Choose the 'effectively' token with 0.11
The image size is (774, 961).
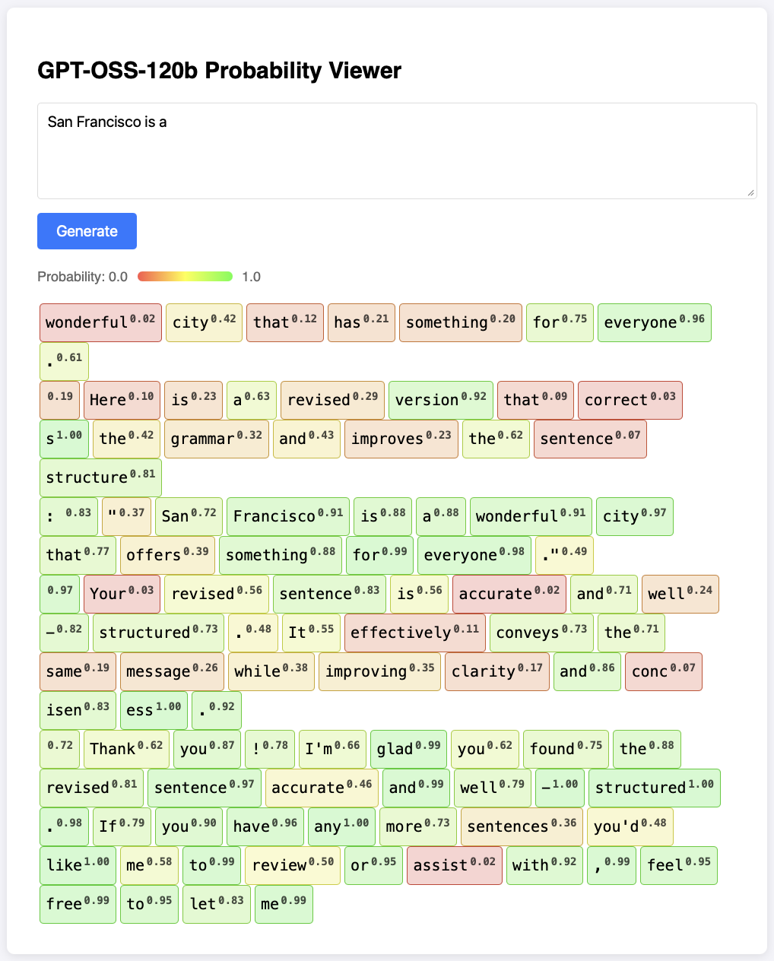(x=414, y=633)
